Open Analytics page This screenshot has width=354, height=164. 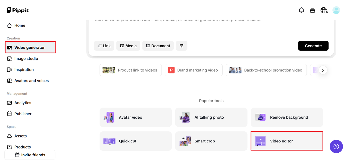tap(30, 103)
